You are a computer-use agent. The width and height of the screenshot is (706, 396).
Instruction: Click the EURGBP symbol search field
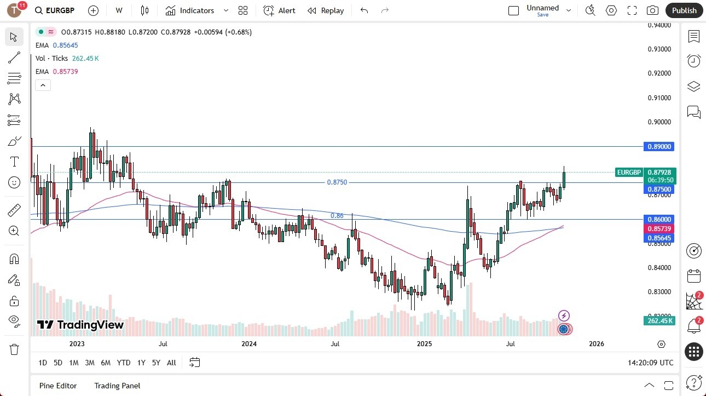coord(55,10)
